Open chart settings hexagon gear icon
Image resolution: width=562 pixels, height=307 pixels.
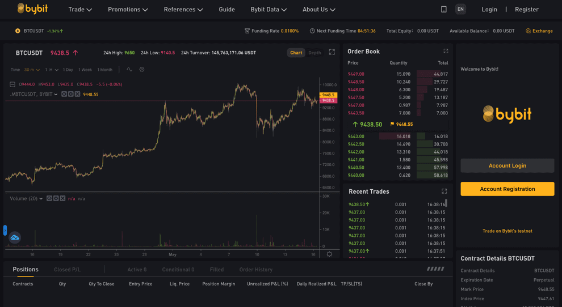[142, 70]
